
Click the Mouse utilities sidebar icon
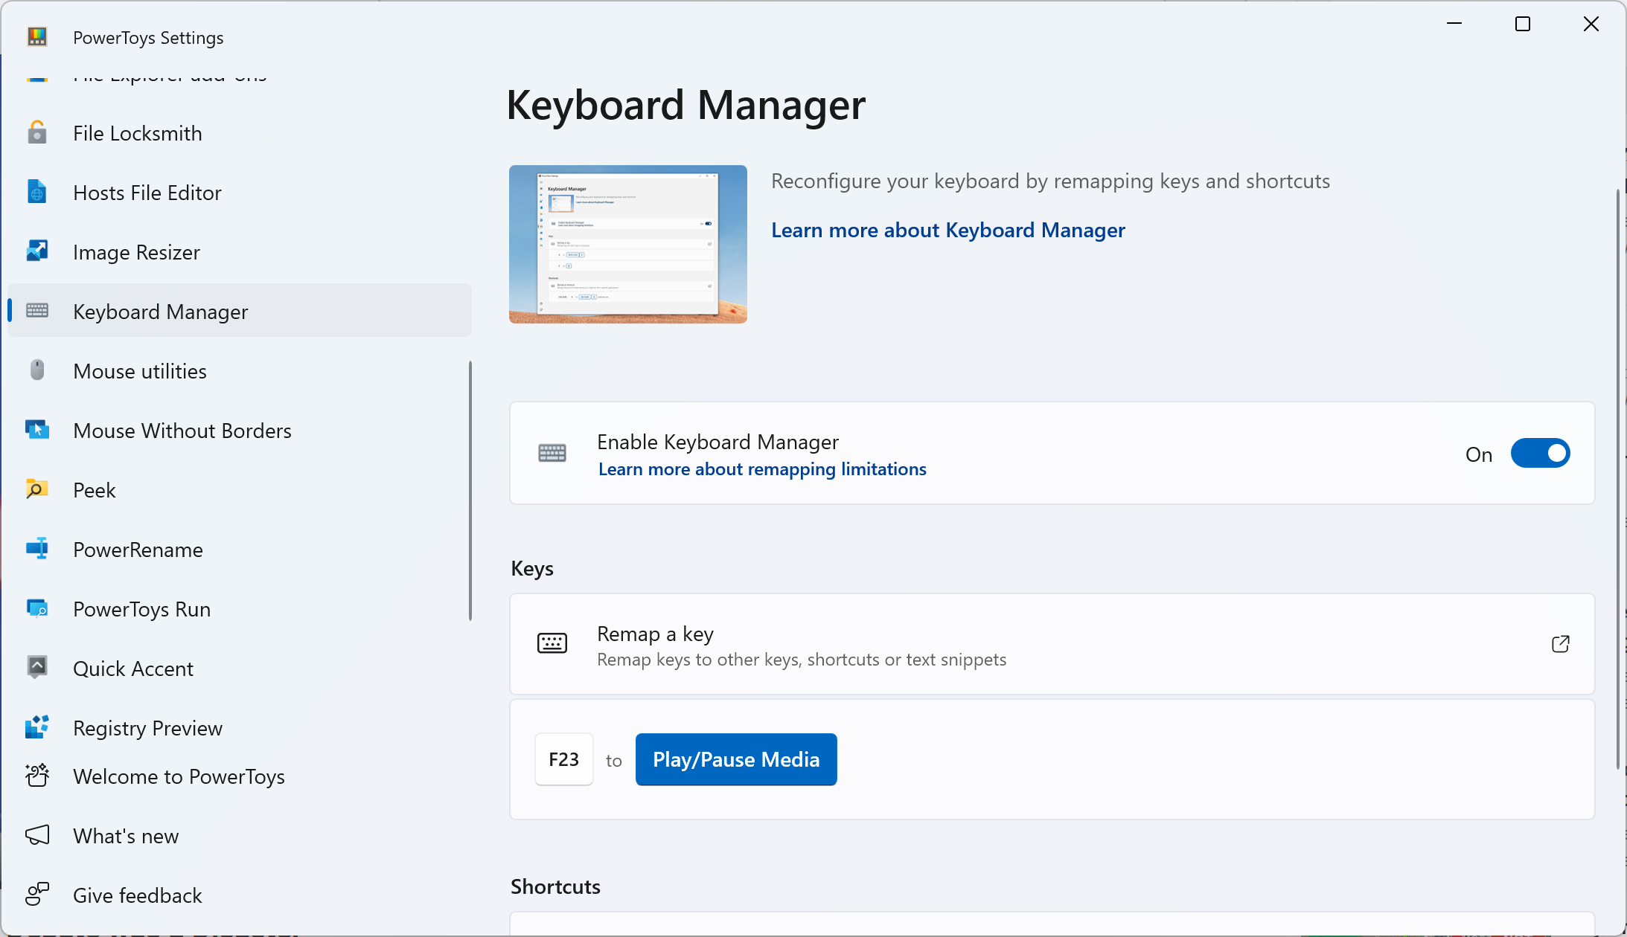tap(38, 371)
